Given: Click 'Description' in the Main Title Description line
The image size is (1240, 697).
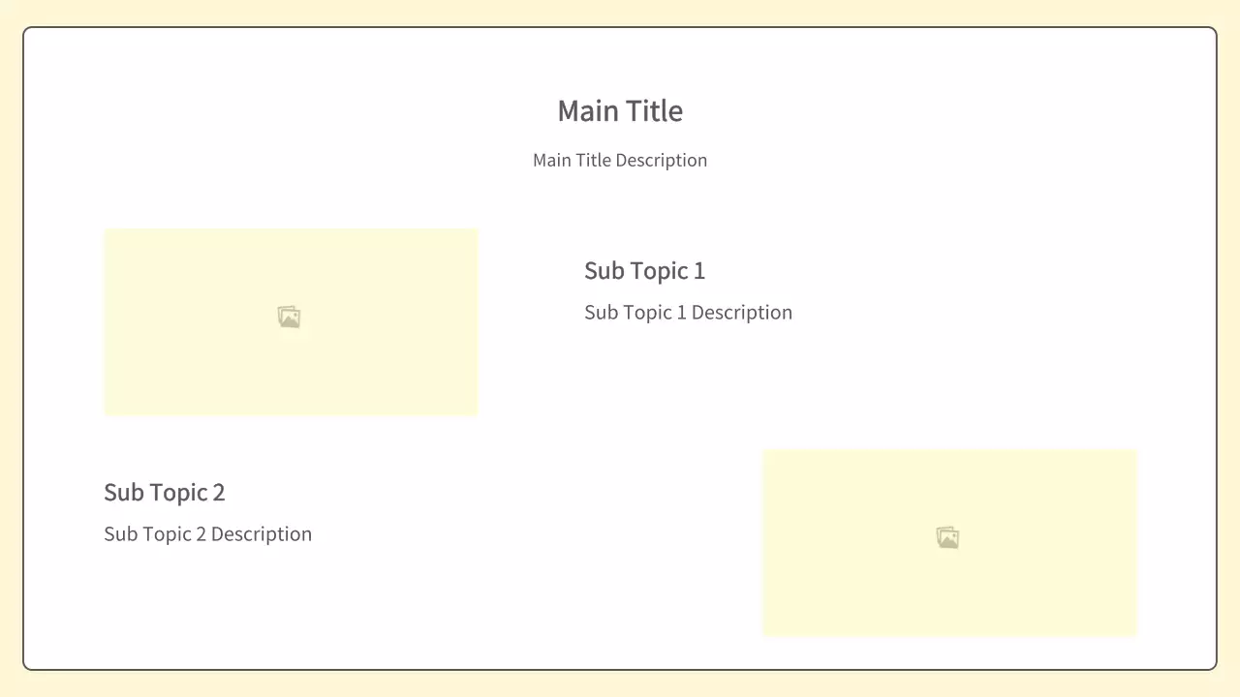Looking at the screenshot, I should click(662, 160).
